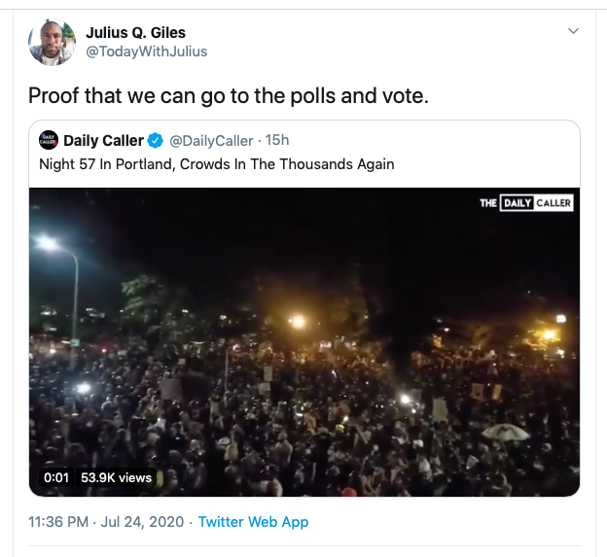The image size is (607, 557).
Task: Click Julius Q. Giles profile picture
Action: (x=52, y=42)
